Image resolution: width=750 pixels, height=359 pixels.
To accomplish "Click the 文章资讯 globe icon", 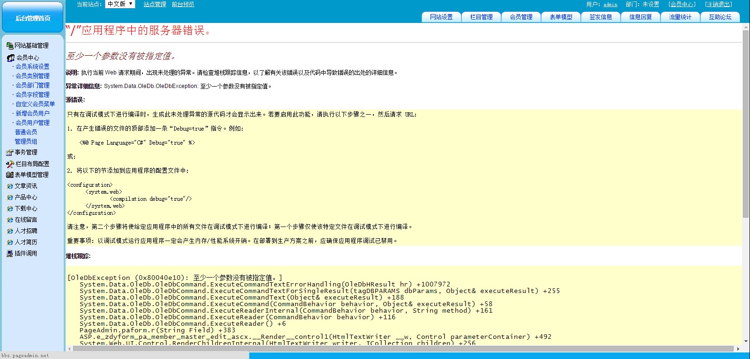I will [x=10, y=186].
